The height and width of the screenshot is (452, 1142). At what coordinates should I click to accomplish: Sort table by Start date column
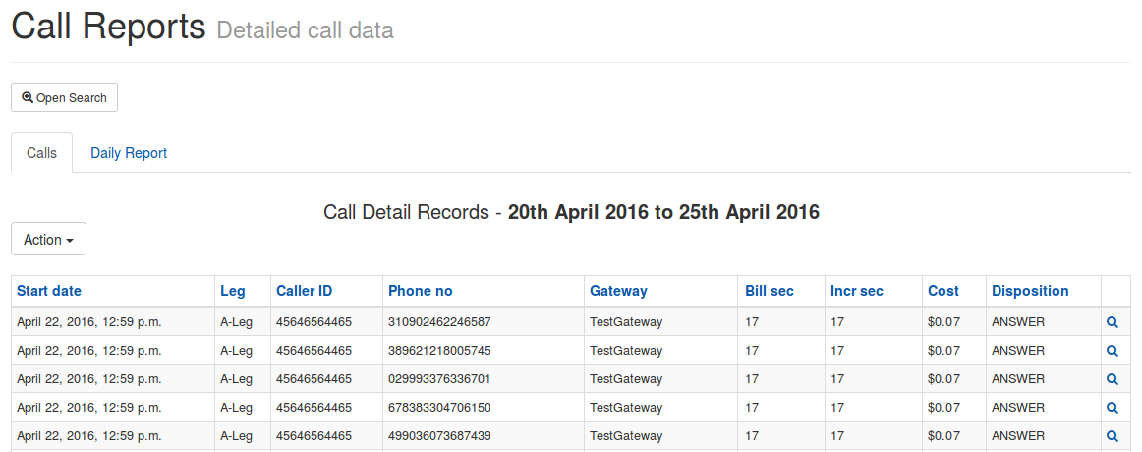49,291
